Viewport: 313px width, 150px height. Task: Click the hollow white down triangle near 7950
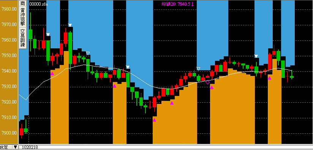[88, 53]
